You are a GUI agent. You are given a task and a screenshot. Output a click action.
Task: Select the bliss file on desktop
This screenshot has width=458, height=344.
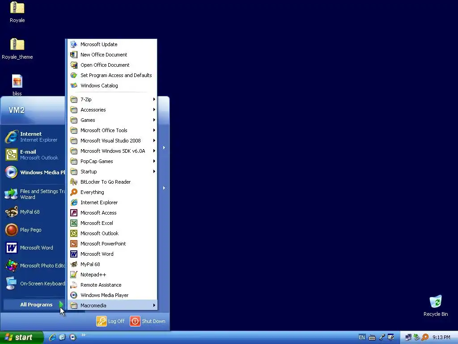click(x=17, y=86)
